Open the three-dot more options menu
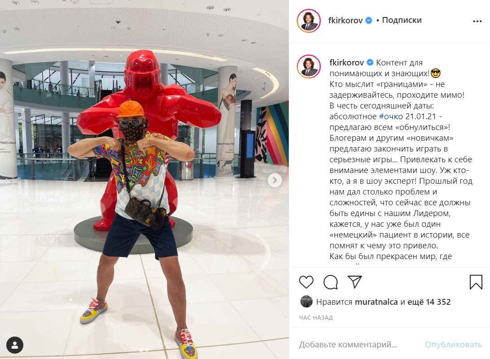Viewport: 490px width, 359px height. tap(477, 21)
